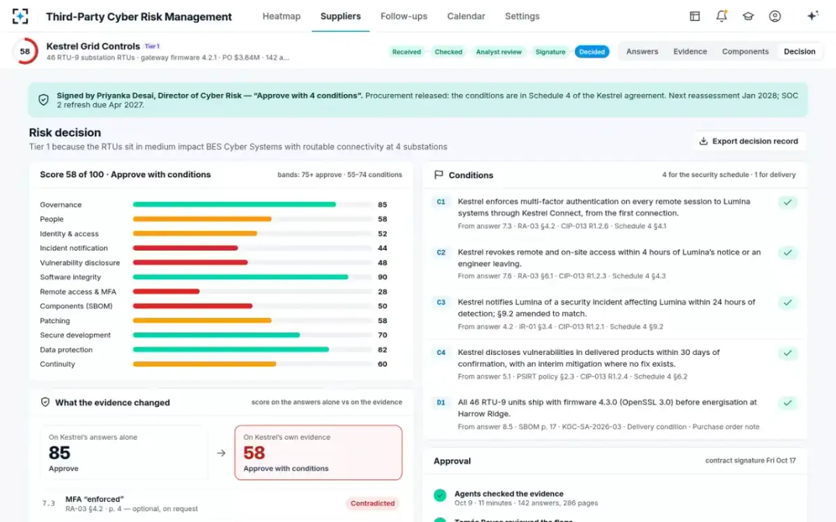The width and height of the screenshot is (836, 522).
Task: Toggle condition D1 checkmark
Action: (788, 403)
